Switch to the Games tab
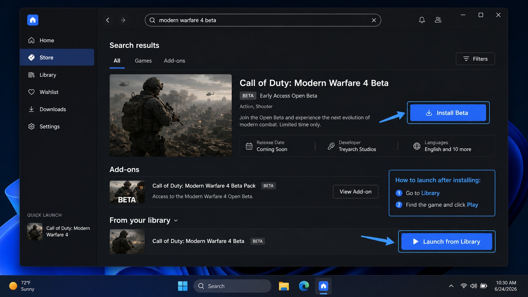The image size is (528, 297). click(x=143, y=61)
